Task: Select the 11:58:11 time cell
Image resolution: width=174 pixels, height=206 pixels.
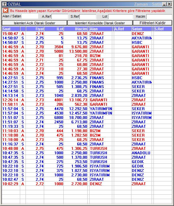Action: pyautogui.click(x=10, y=104)
